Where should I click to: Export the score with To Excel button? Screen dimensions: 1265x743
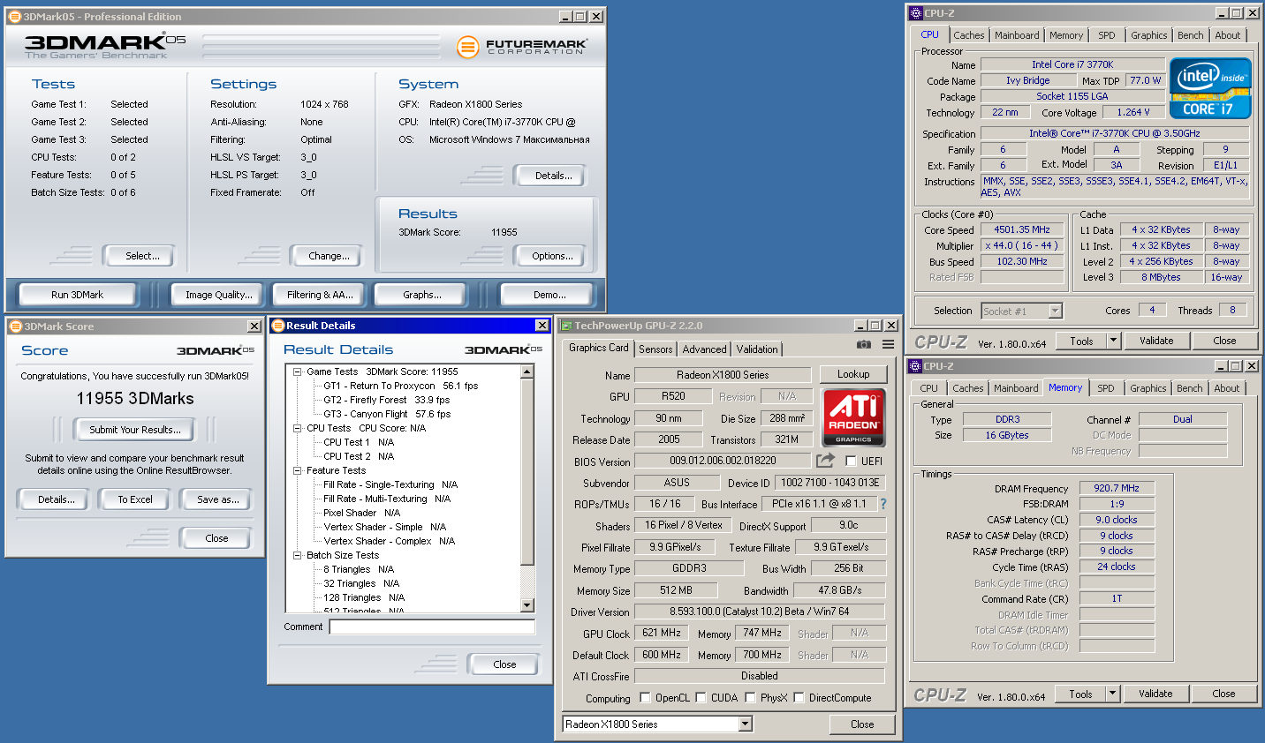(x=135, y=499)
